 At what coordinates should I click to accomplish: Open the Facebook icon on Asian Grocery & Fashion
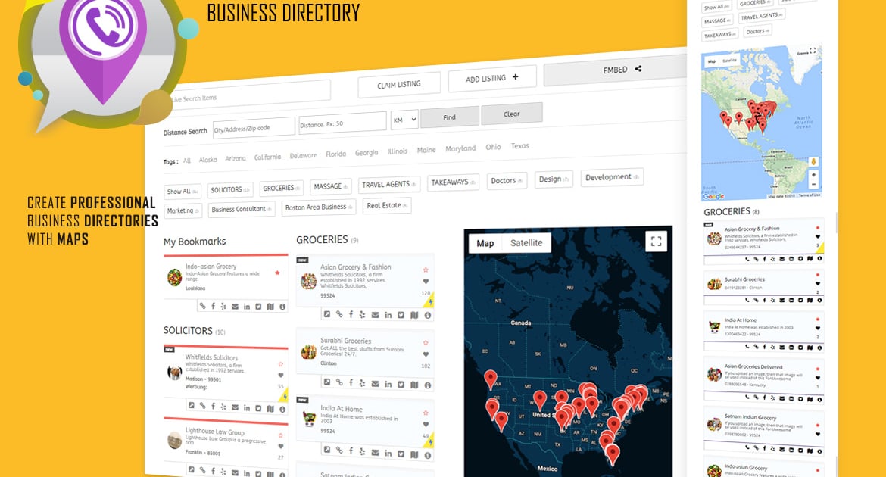tap(351, 314)
